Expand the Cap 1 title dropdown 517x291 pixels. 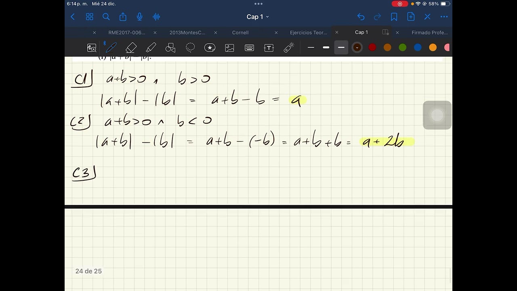(x=258, y=17)
